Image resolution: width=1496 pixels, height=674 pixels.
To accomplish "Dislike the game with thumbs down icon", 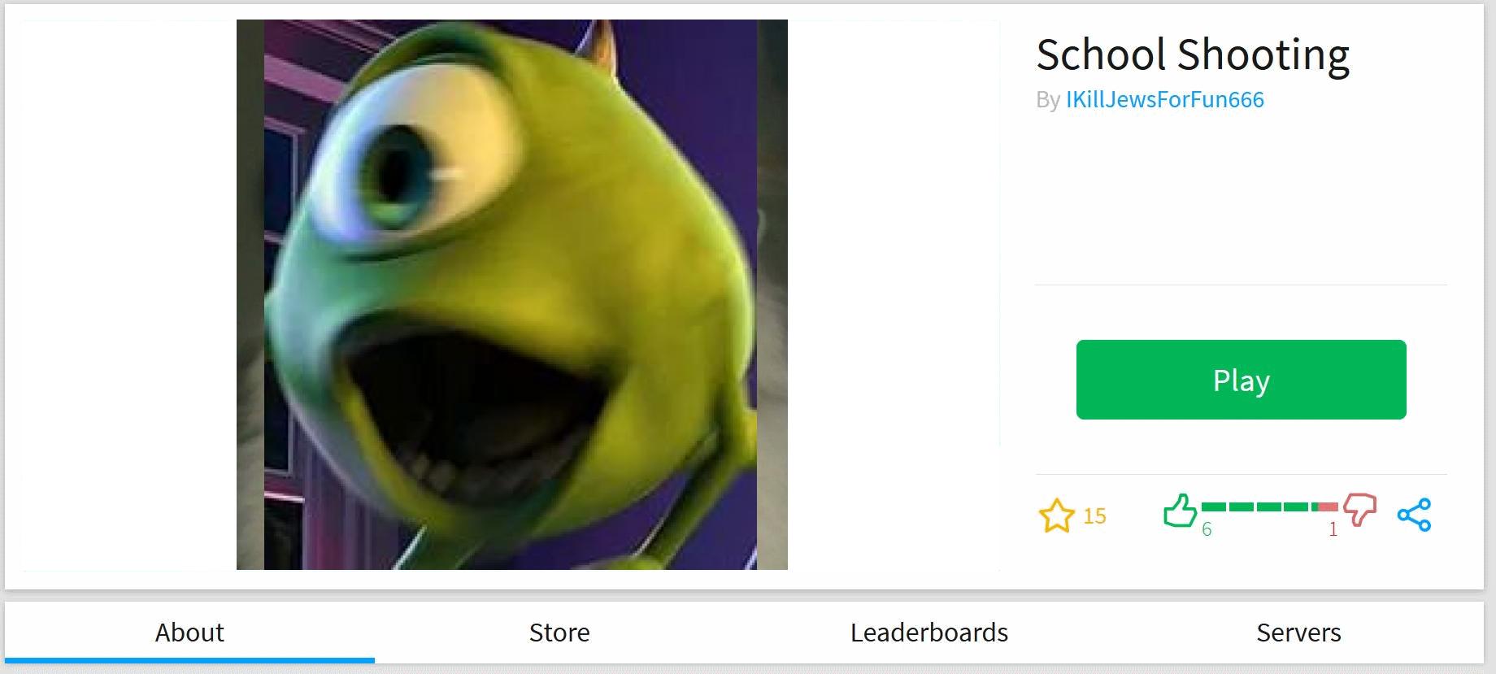I will coord(1359,510).
